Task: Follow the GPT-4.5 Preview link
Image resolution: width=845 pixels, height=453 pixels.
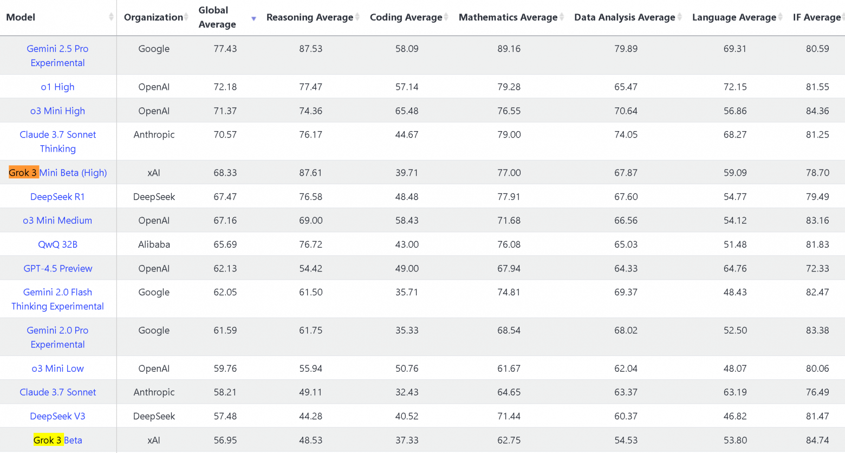Action: click(58, 268)
